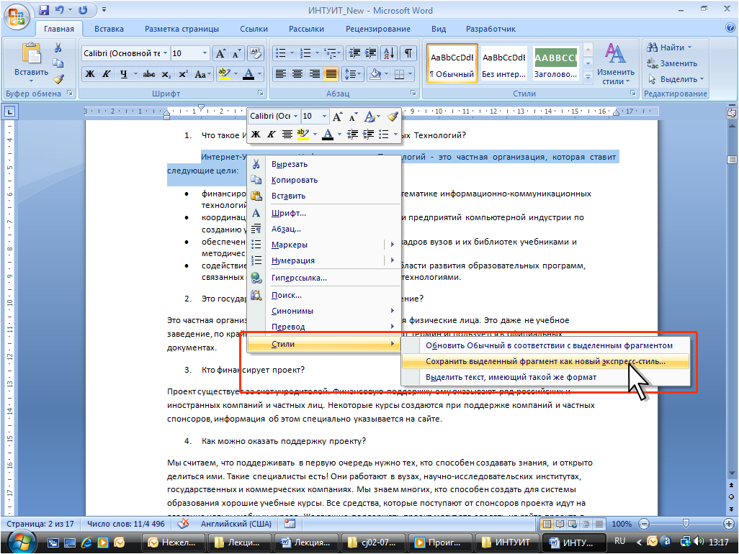Open Шрифт group dialog launcher
Image resolution: width=739 pixels, height=554 pixels.
coord(260,94)
